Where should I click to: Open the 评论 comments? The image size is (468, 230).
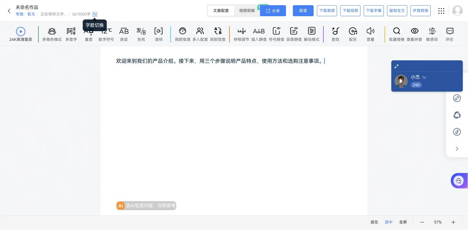coord(449,34)
